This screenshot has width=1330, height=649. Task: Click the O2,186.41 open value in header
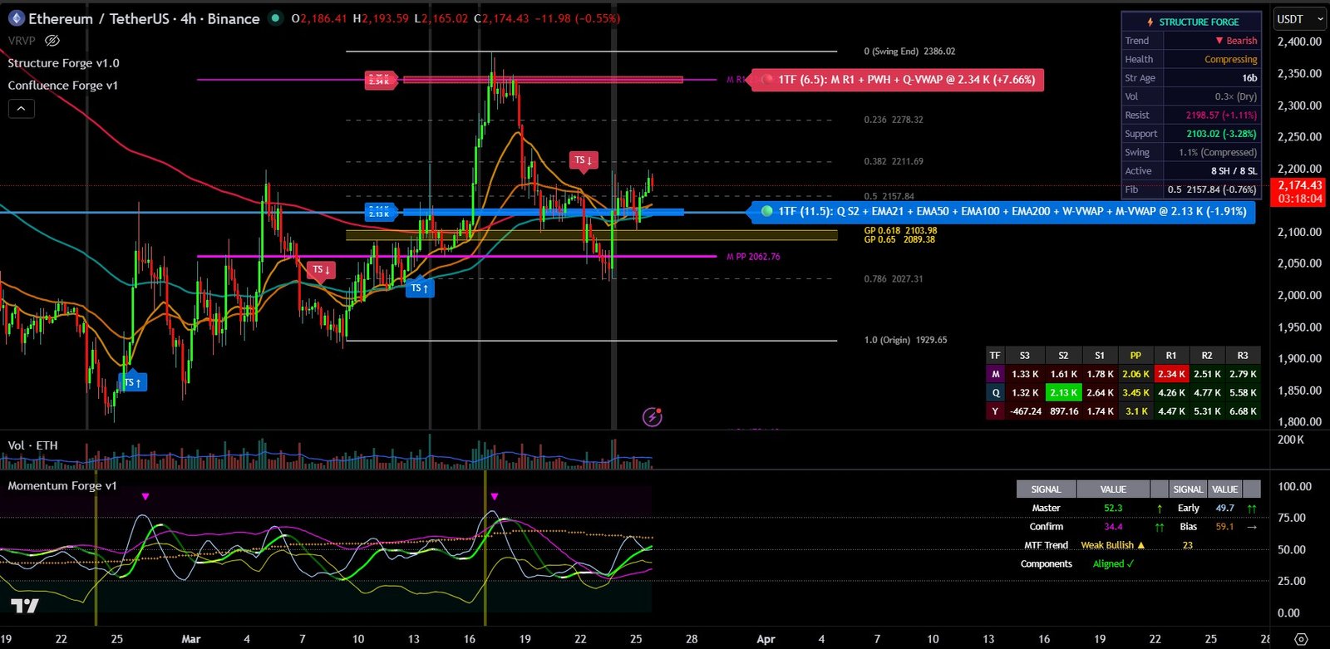pyautogui.click(x=318, y=18)
